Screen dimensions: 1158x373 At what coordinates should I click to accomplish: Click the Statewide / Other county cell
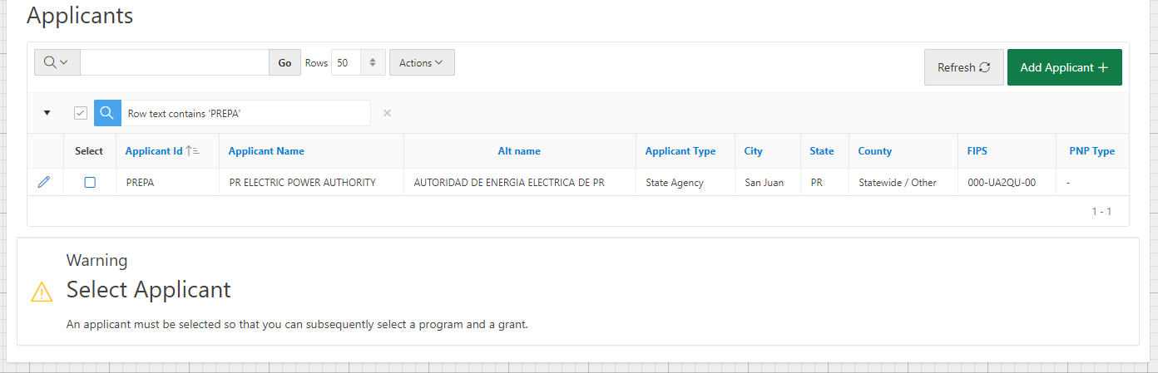point(898,183)
